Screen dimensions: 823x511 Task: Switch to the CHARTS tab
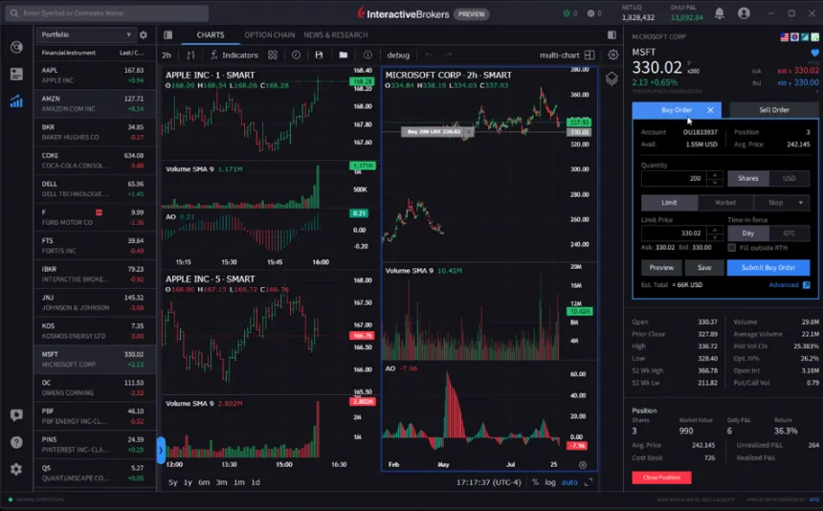point(210,35)
